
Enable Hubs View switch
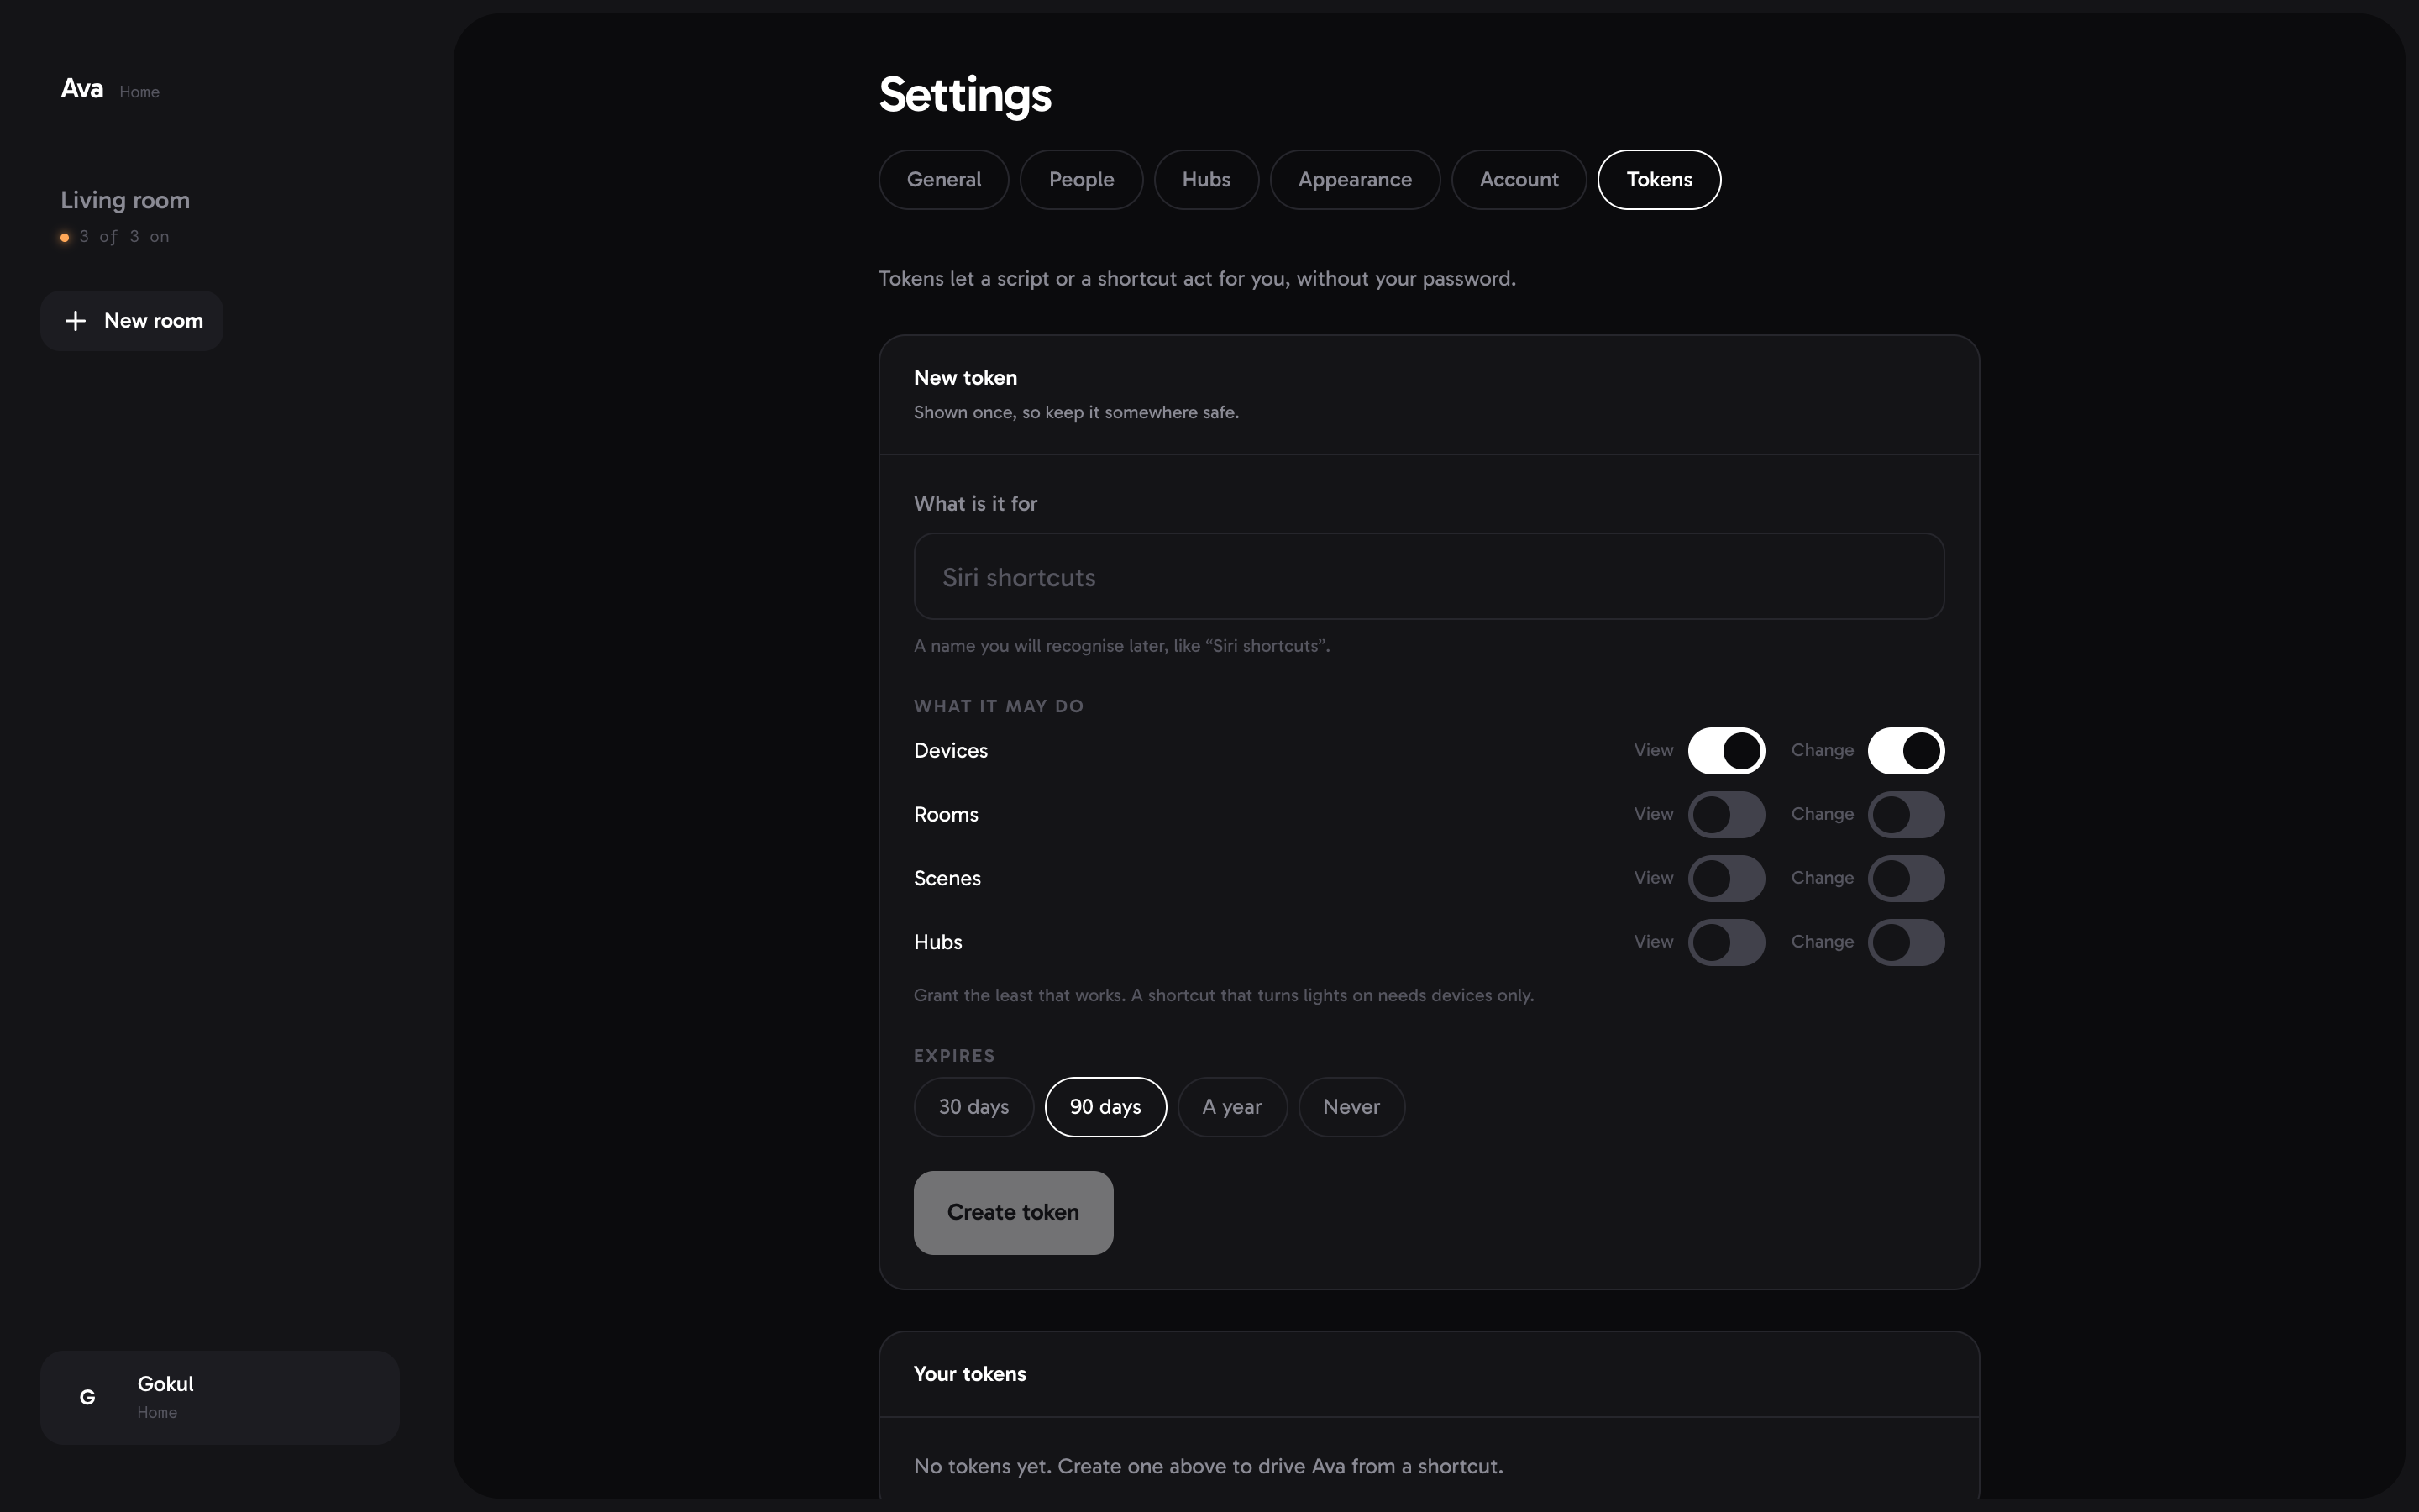click(x=1726, y=942)
